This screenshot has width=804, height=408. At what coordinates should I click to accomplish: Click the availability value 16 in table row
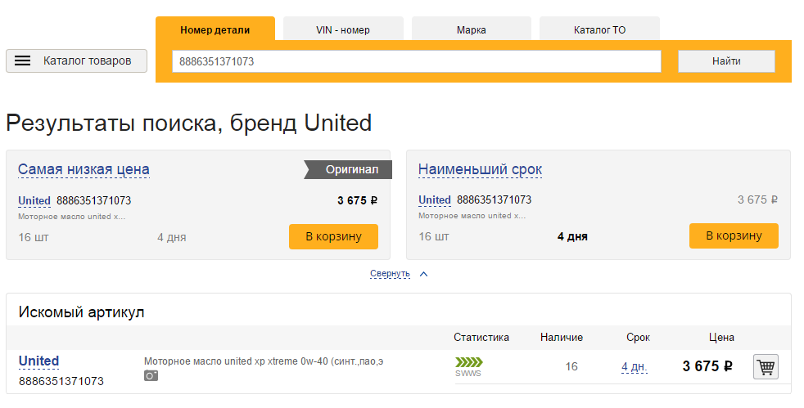click(571, 366)
